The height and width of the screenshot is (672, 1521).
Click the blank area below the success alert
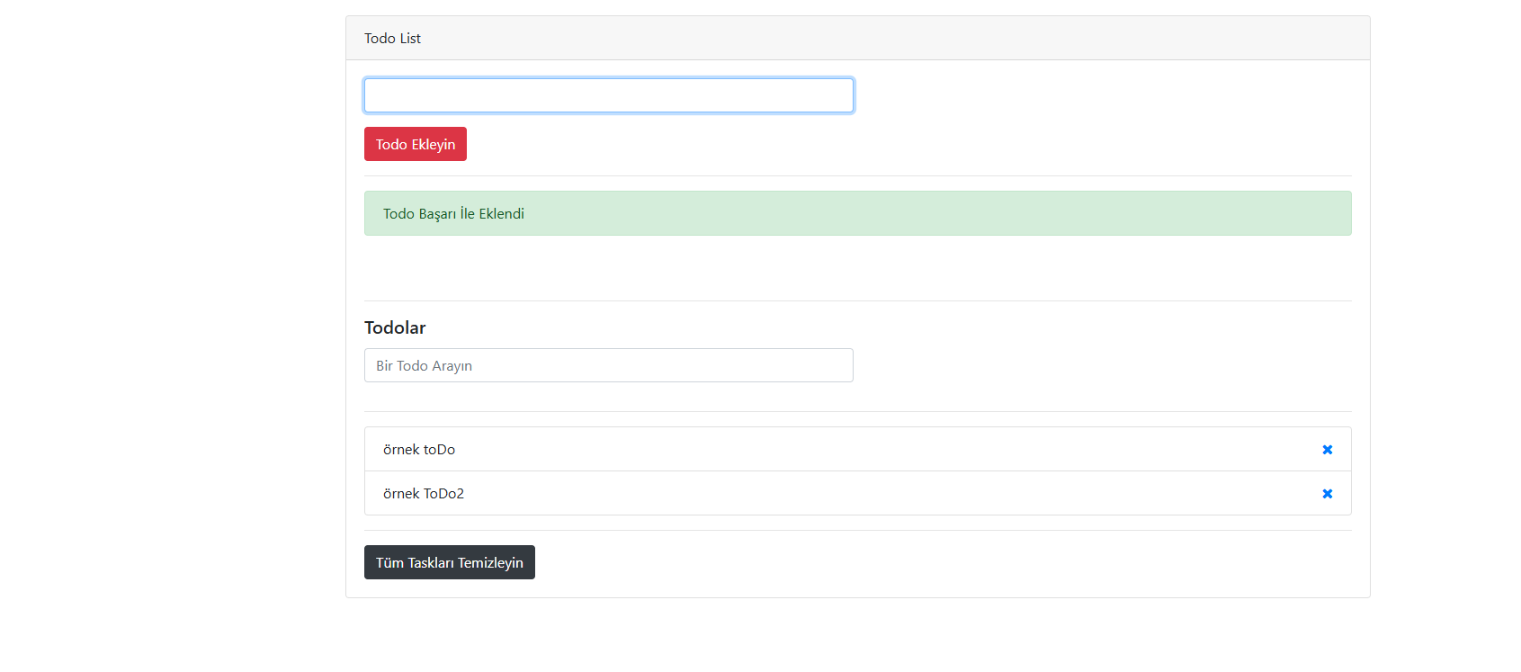tap(854, 268)
